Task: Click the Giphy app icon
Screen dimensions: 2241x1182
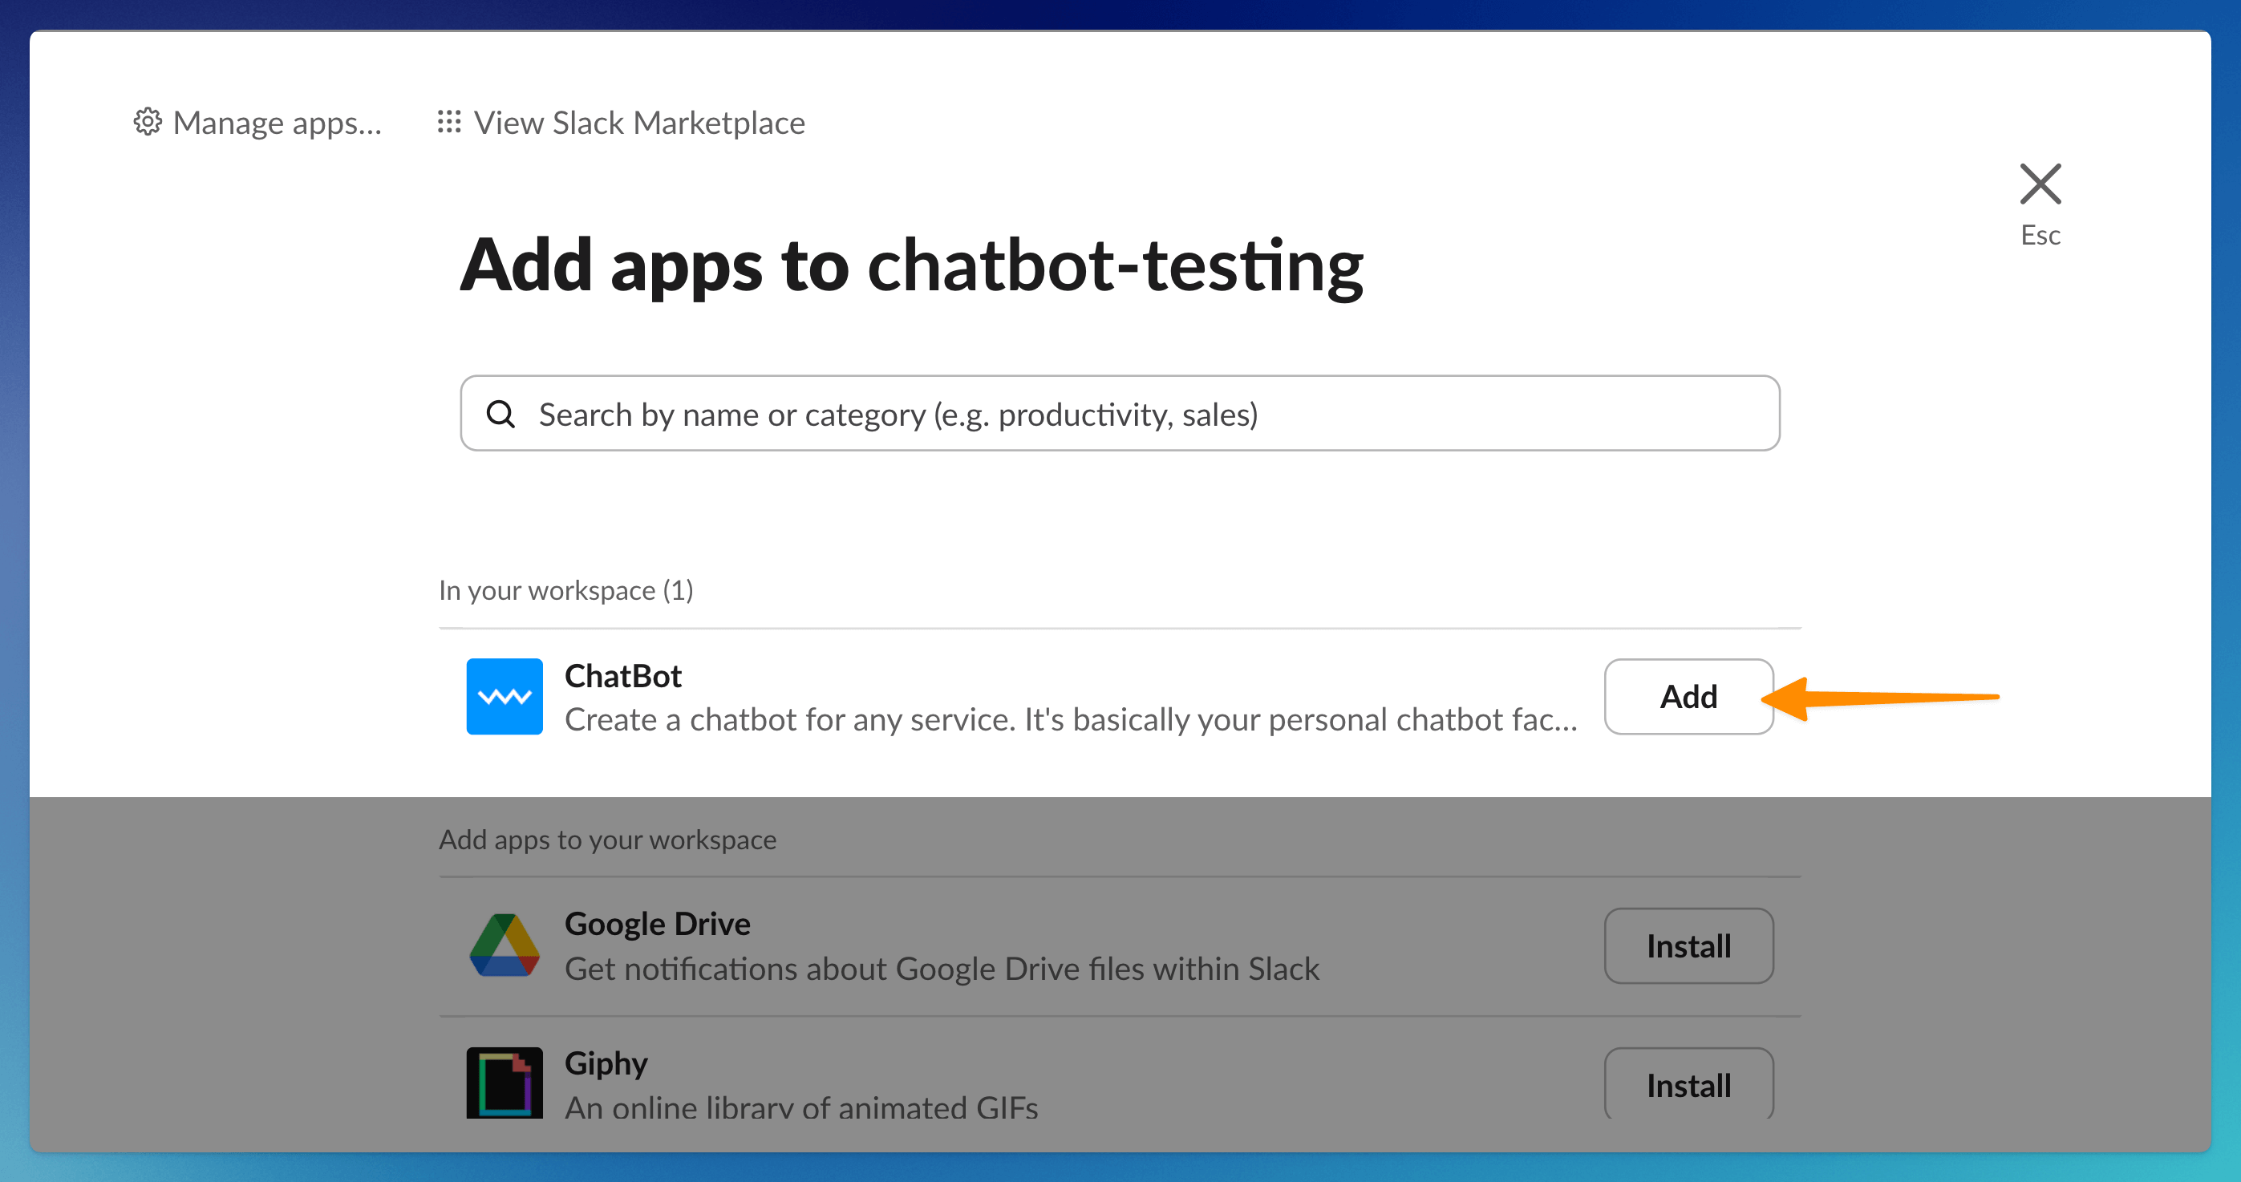Action: point(504,1082)
